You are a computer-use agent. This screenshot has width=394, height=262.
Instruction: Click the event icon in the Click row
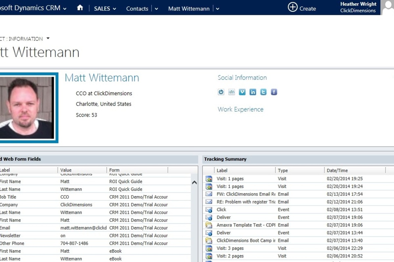click(x=209, y=210)
